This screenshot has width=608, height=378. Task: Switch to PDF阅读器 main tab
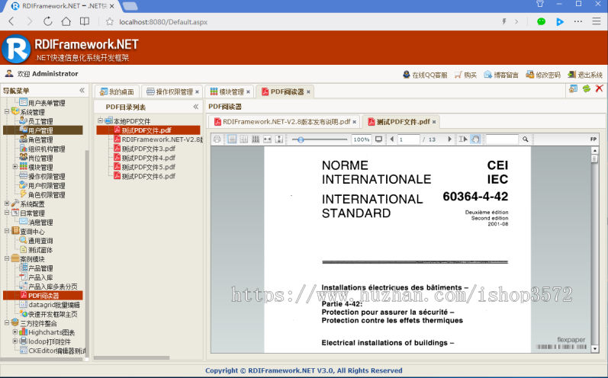tap(287, 91)
